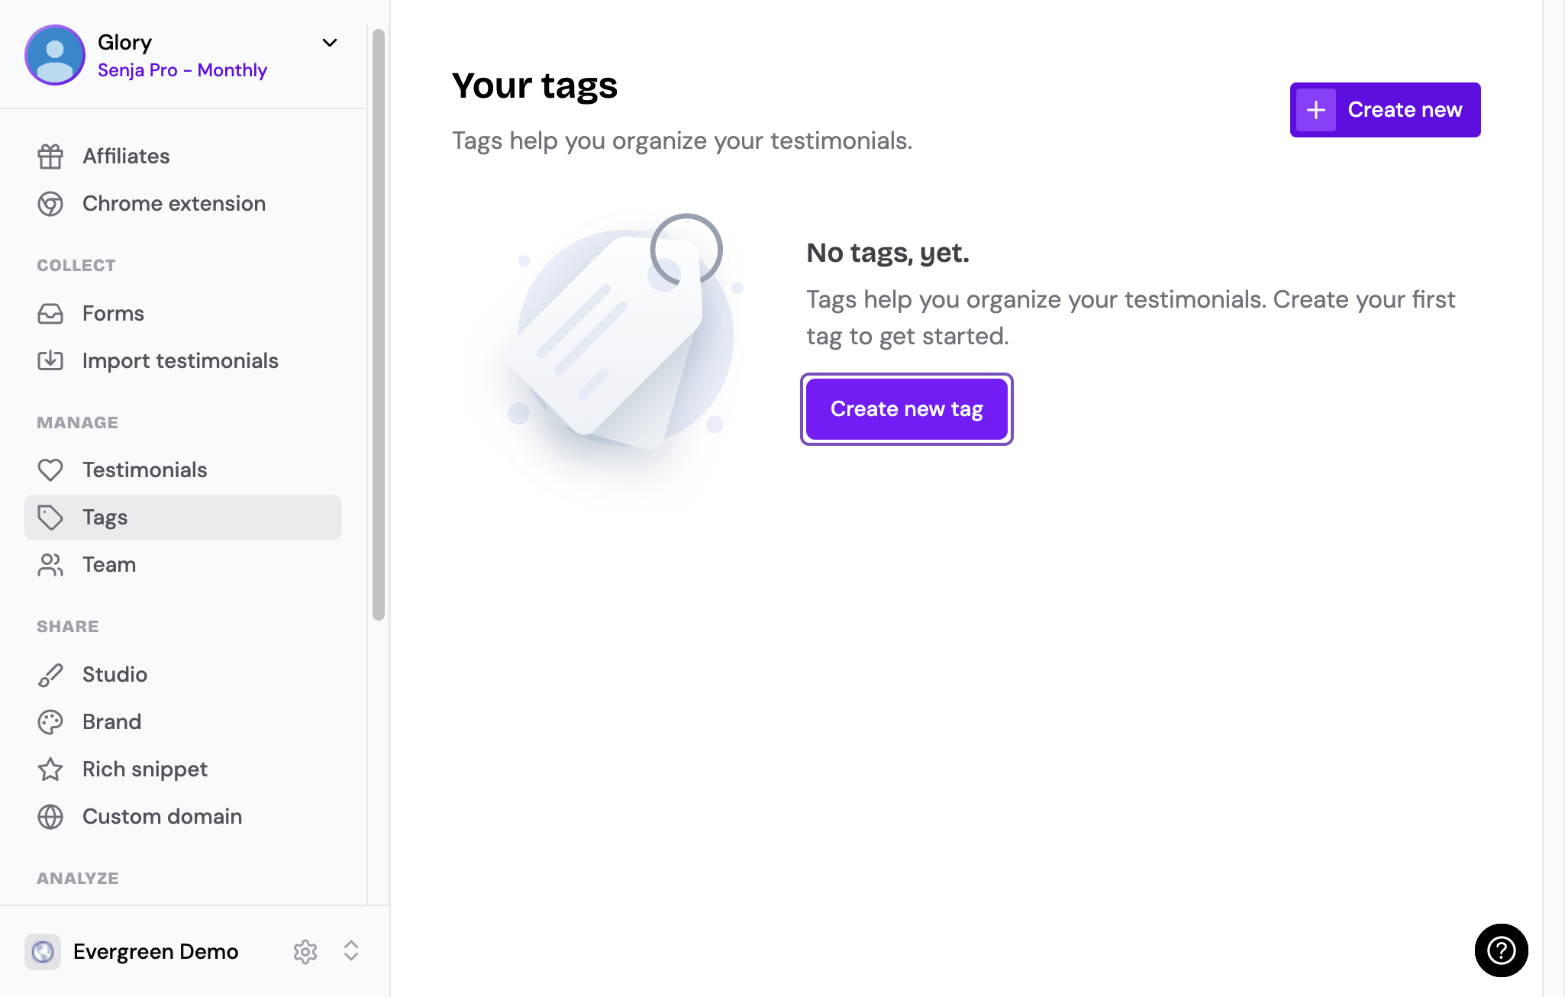Click the sidebar vertical scrollbar
This screenshot has width=1565, height=997.
pos(379,324)
